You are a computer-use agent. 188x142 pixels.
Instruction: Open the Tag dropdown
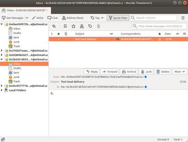coord(97,18)
